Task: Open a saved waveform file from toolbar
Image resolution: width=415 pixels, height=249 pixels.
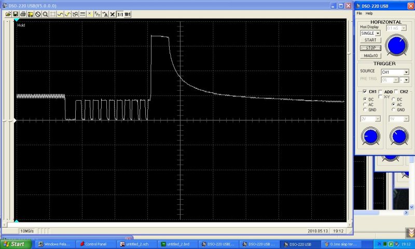Action: pos(8,15)
